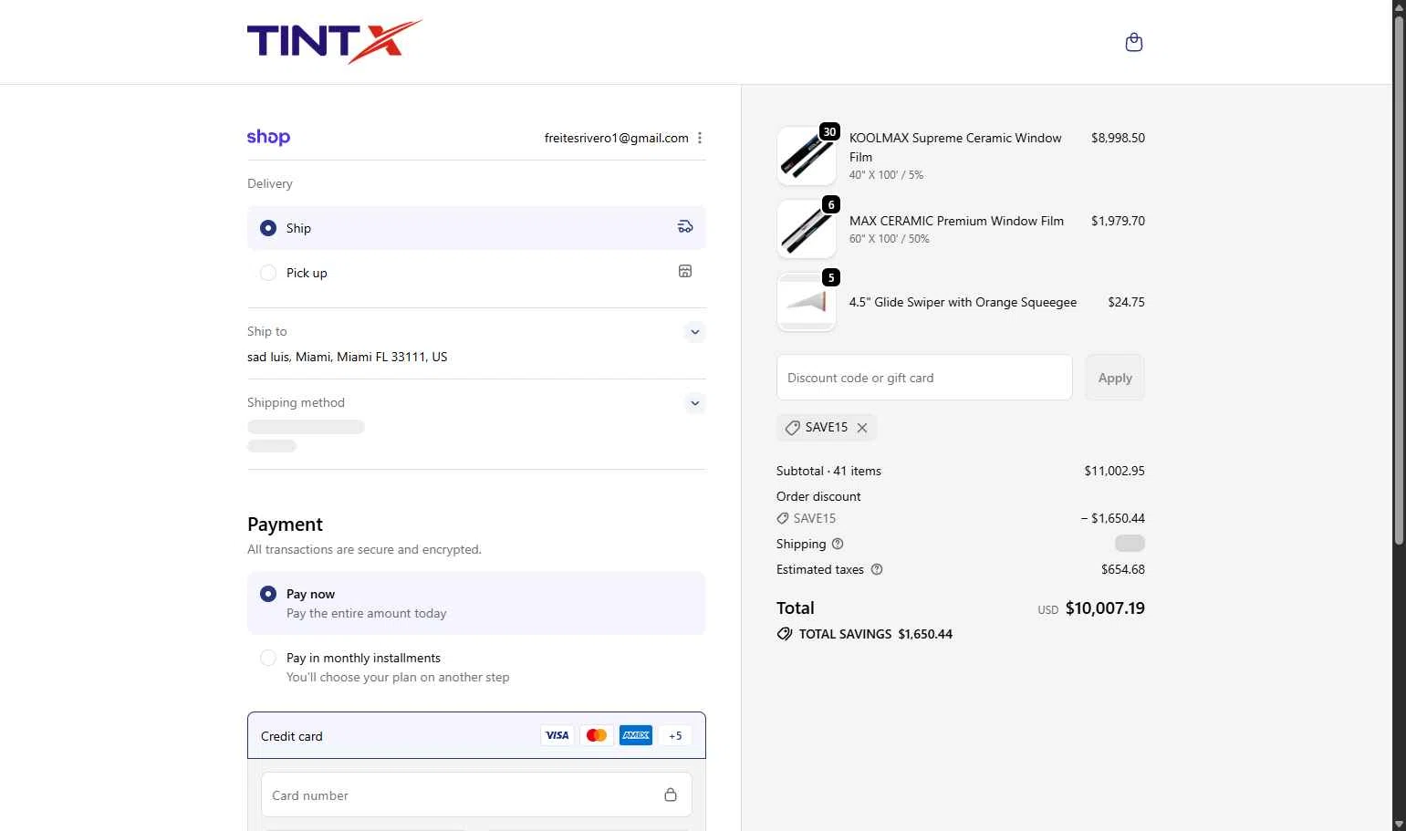Click the quantity badge 30 on KOOLMAX
Screen dimensions: 1406x831
coord(829,131)
